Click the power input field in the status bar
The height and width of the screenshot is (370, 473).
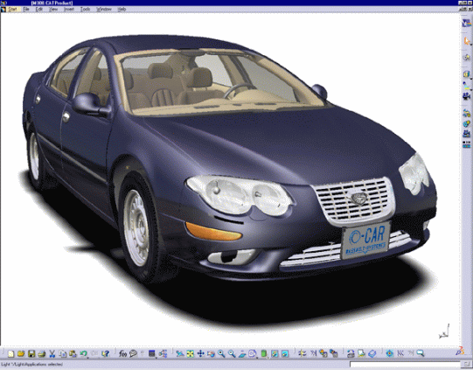point(405,364)
